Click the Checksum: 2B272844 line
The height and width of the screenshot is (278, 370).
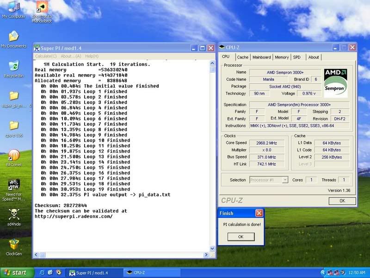(x=61, y=205)
